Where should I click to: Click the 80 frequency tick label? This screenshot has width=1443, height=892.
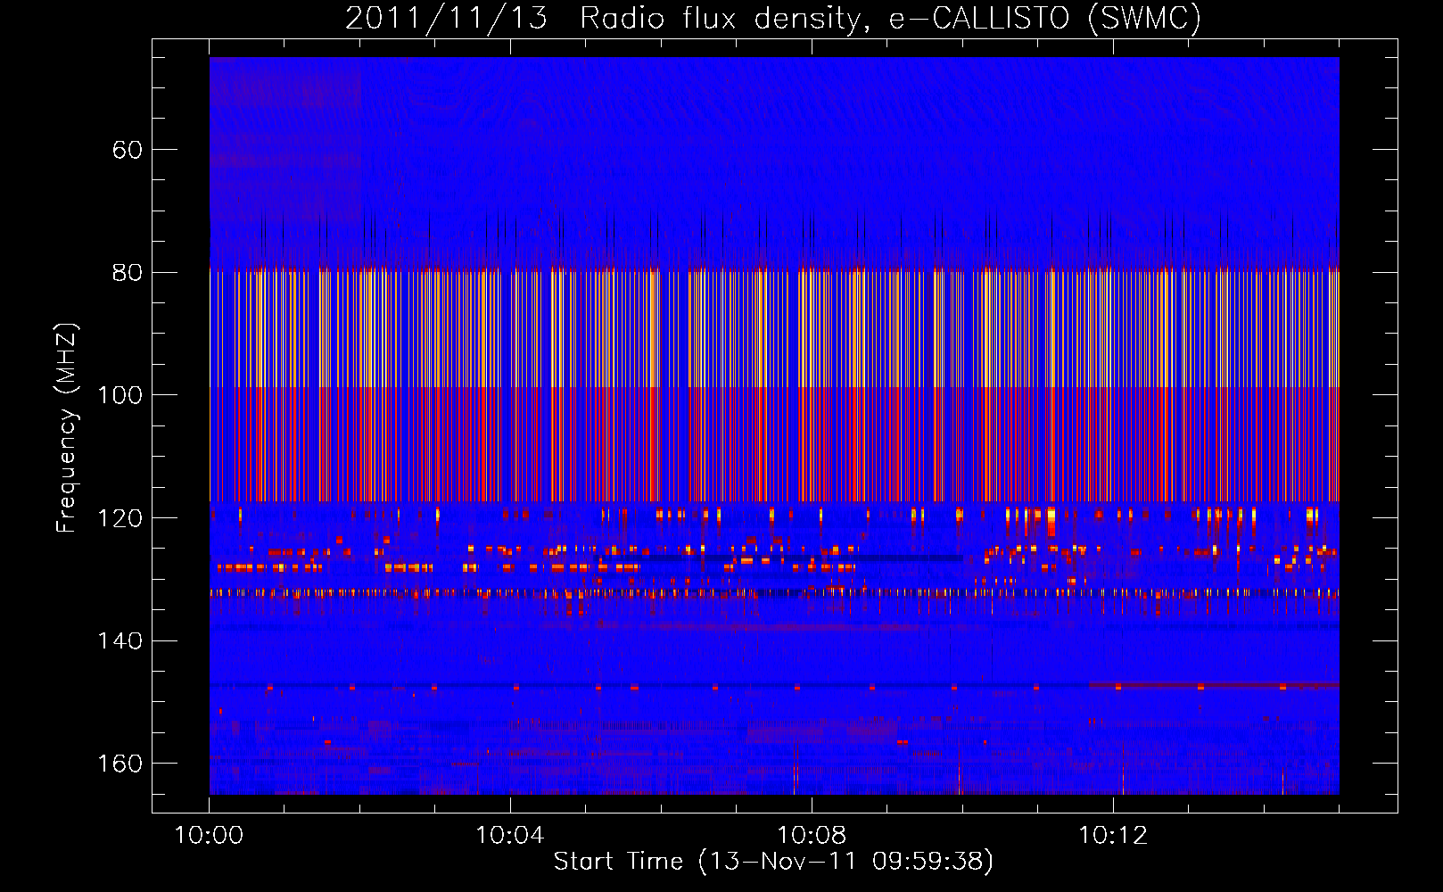pos(127,273)
